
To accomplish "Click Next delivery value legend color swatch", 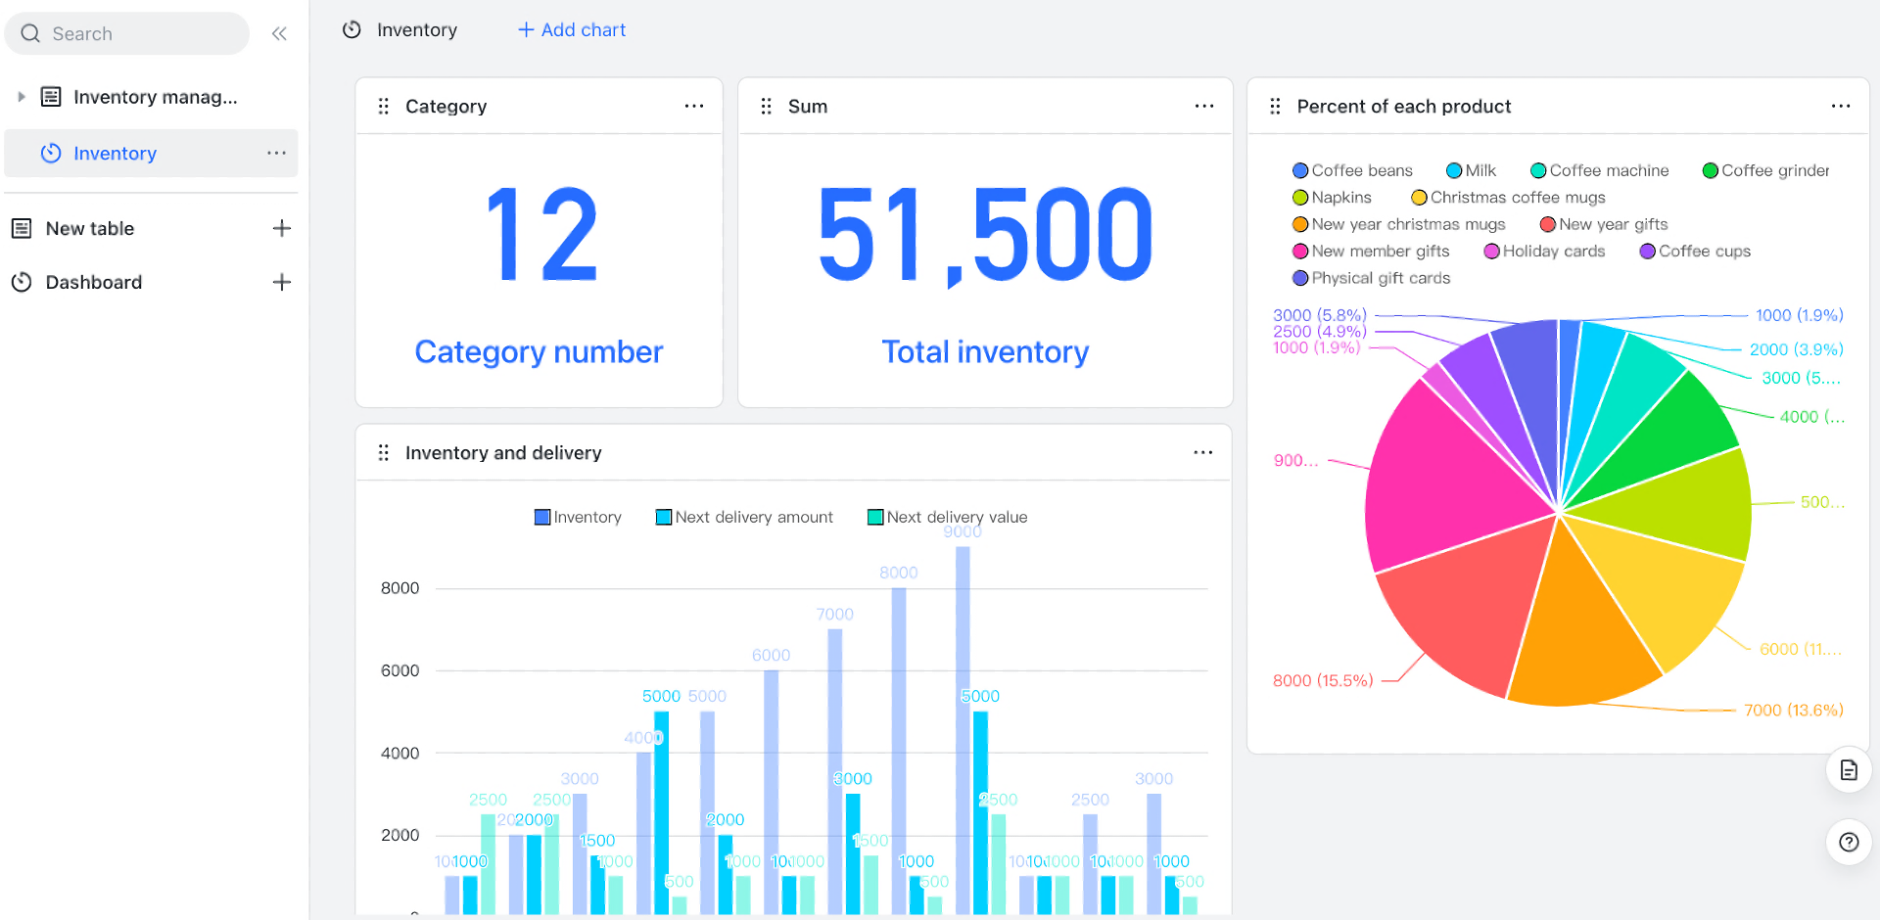I will point(875,518).
